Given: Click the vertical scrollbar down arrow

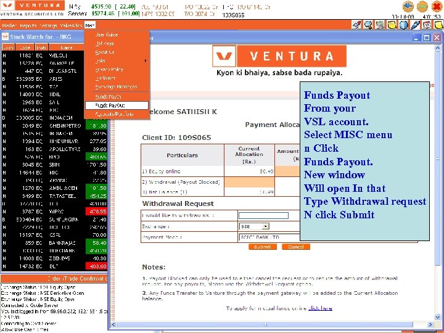Looking at the screenshot, I should [x=437, y=317].
